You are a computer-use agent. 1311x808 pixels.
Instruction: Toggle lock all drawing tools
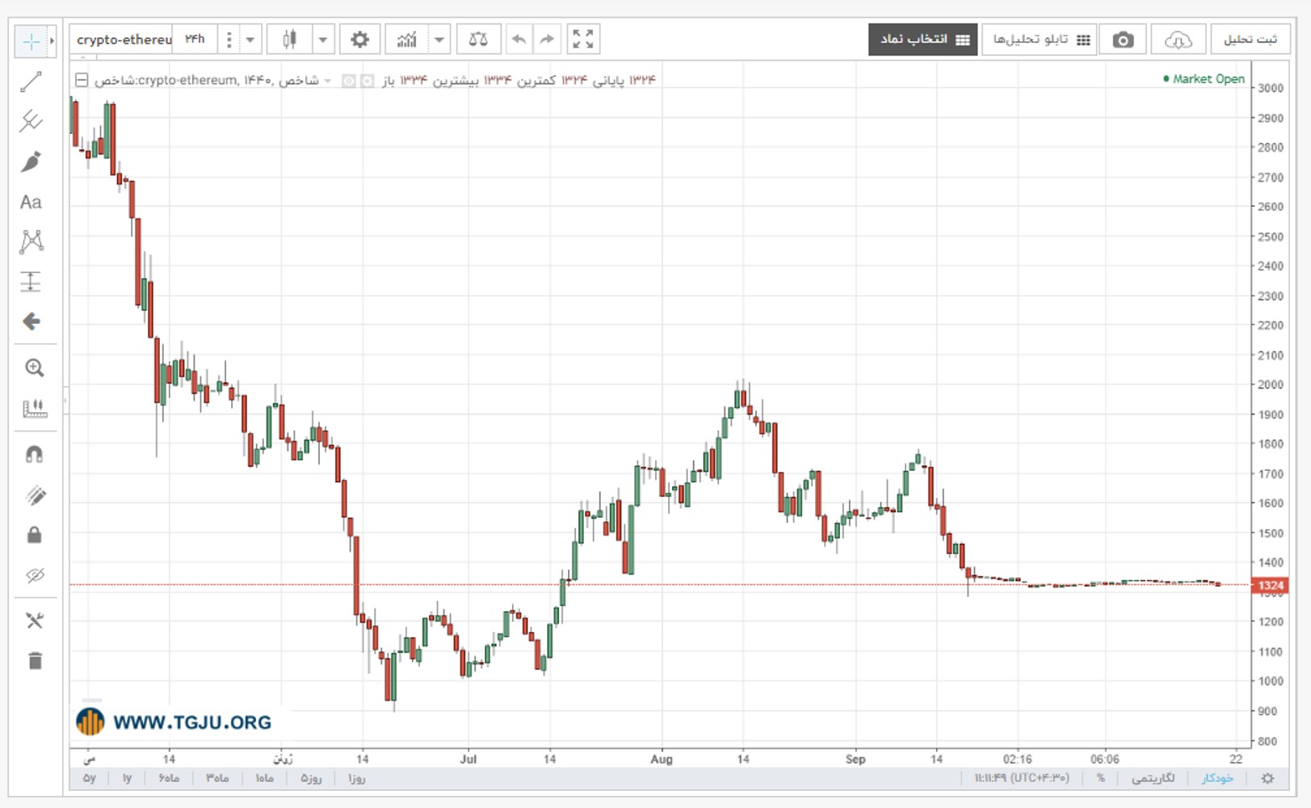35,535
